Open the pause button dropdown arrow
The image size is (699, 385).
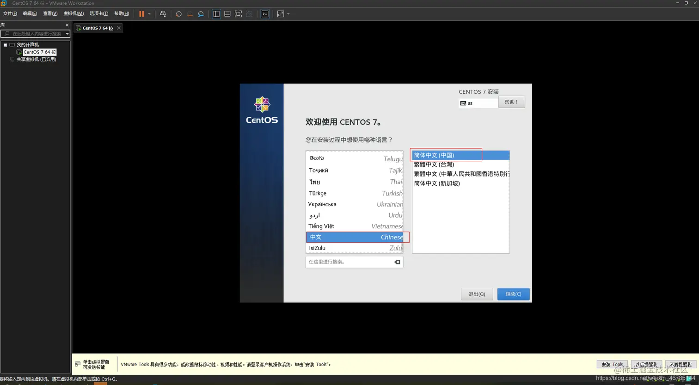point(149,14)
